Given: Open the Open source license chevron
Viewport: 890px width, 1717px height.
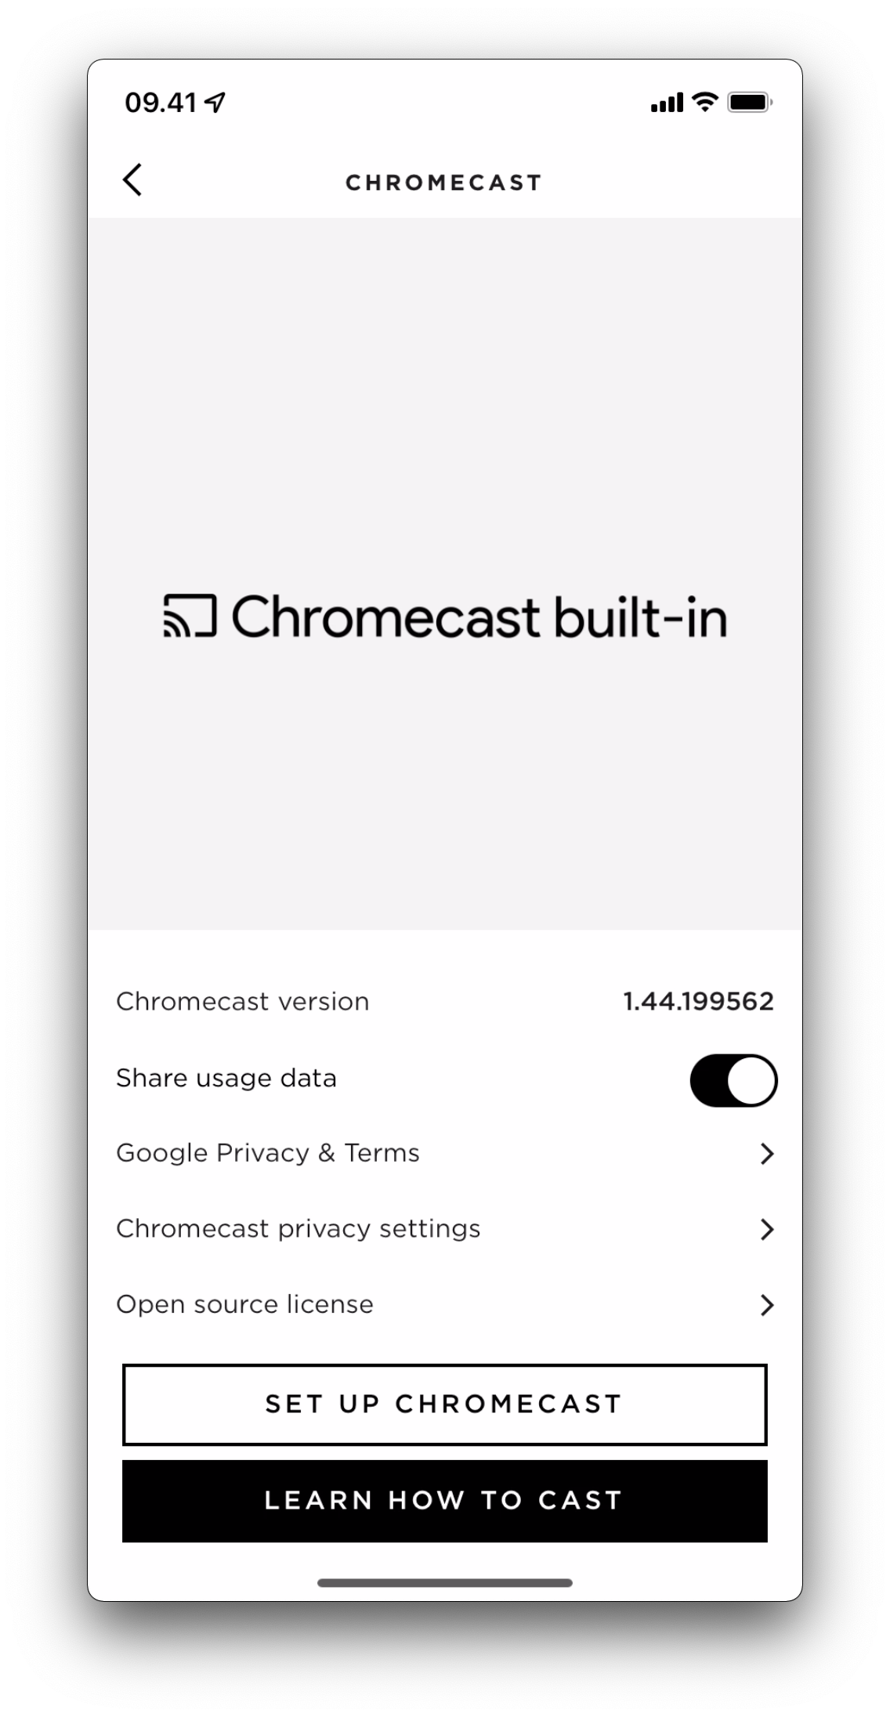Looking at the screenshot, I should pyautogui.click(x=767, y=1305).
